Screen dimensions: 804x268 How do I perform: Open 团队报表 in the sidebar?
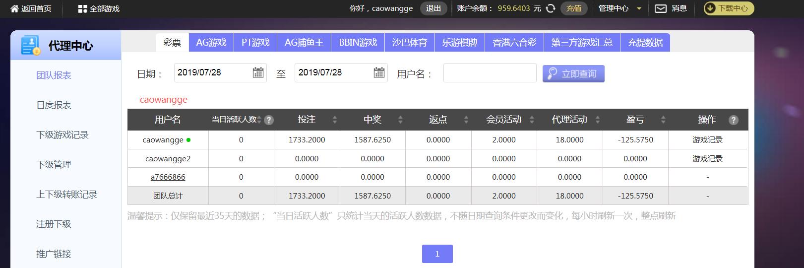coord(54,75)
